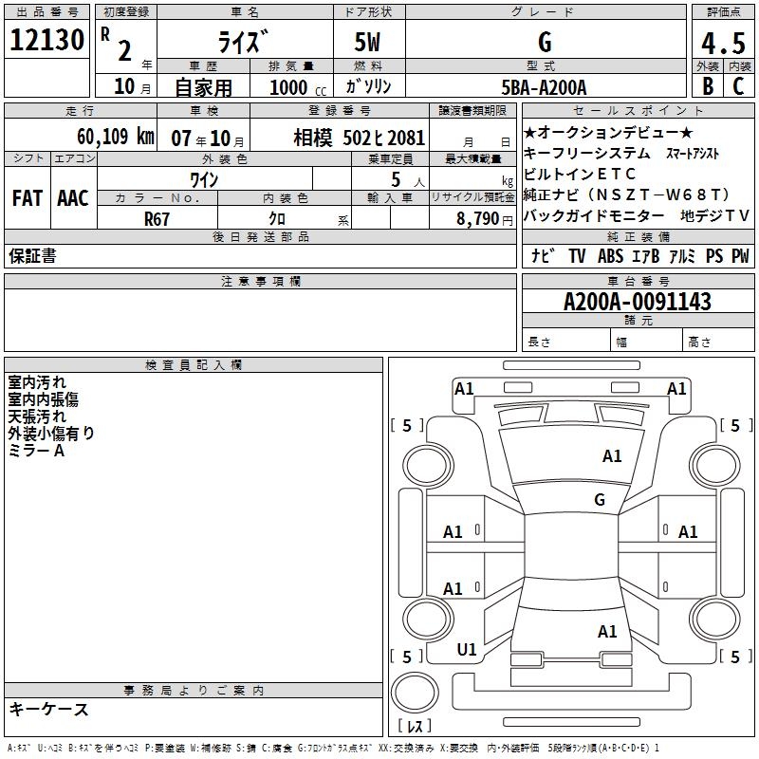Select the shift type FAT

tap(28, 198)
